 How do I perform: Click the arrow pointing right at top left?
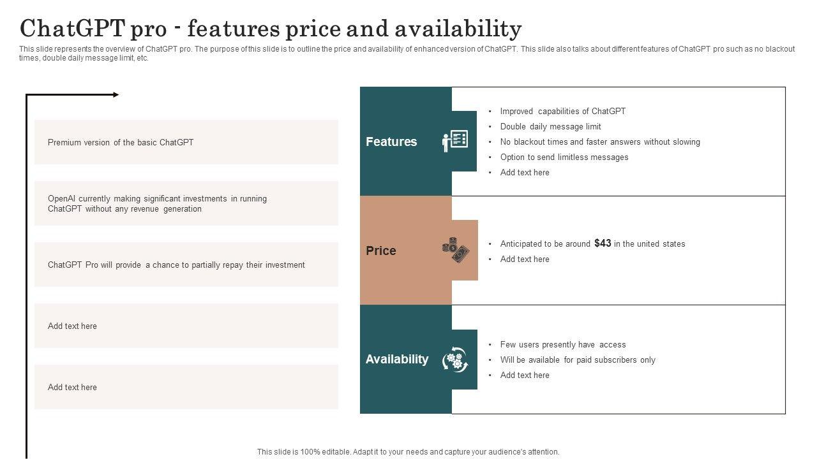(x=115, y=95)
